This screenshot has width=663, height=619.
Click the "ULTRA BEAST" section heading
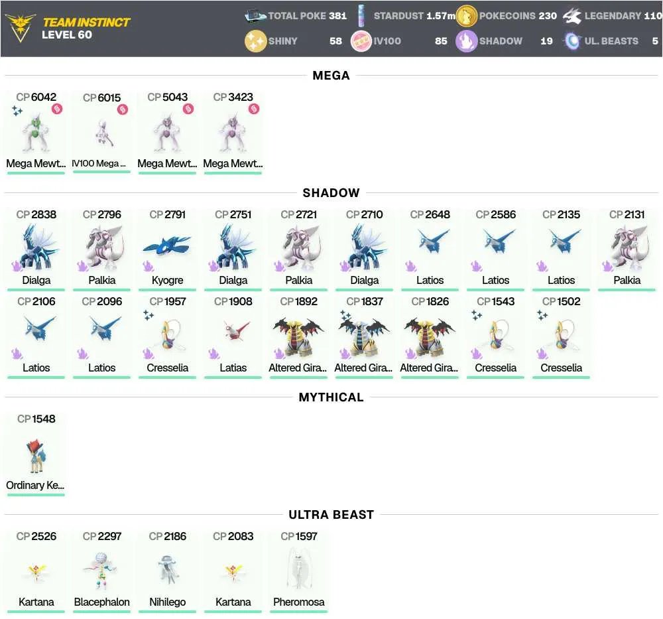coord(331,514)
